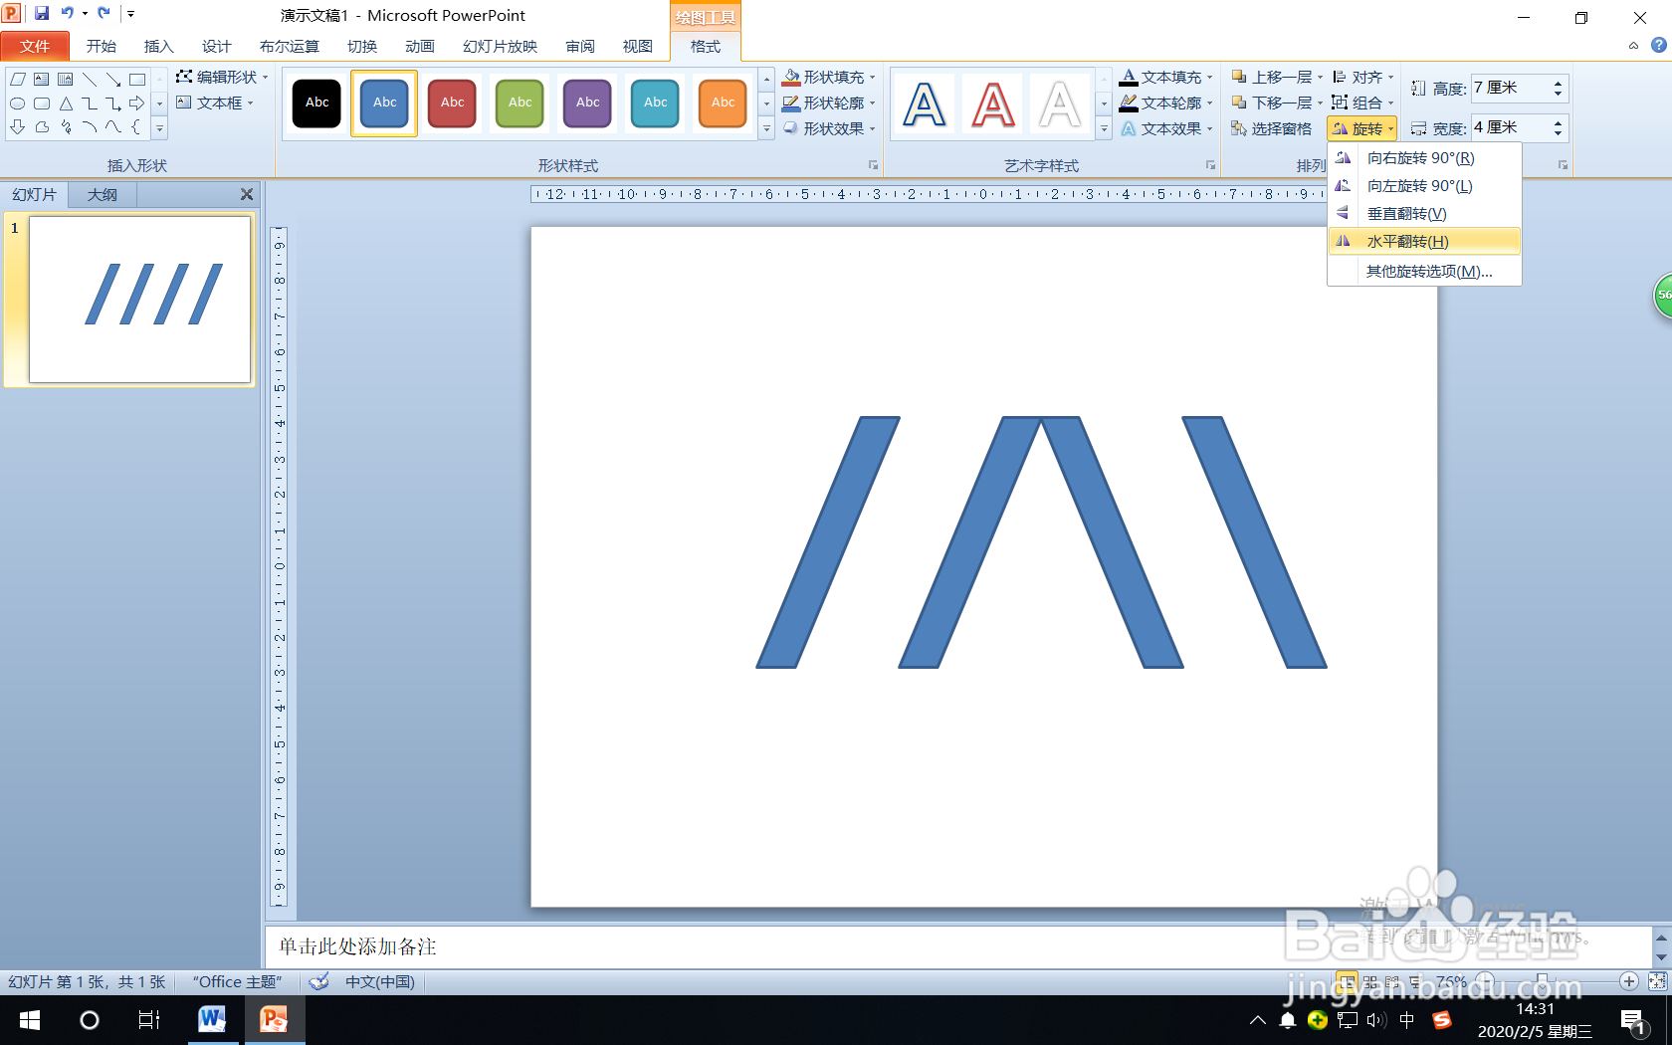
Task: Open the Selection Pane (选择窗格)
Action: point(1271,129)
